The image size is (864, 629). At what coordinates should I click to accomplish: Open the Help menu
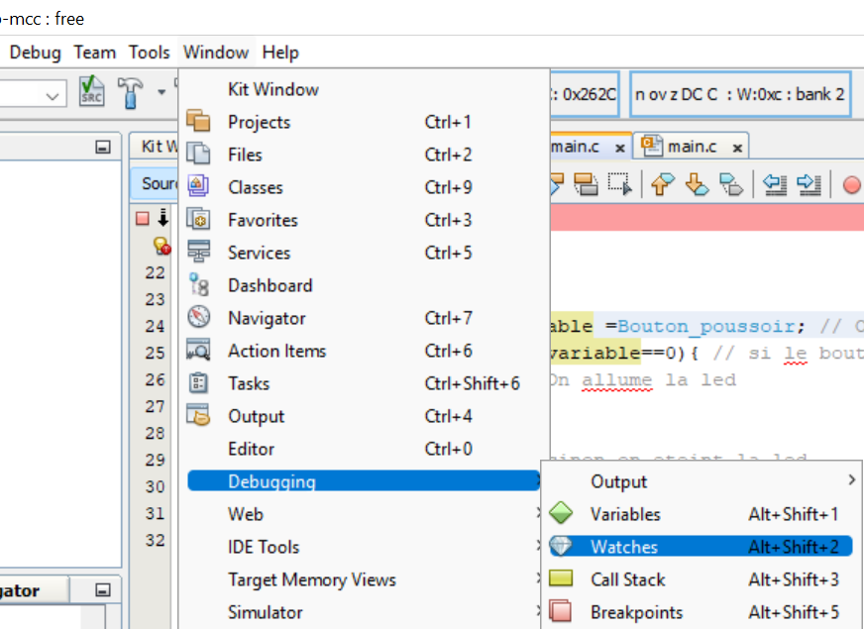tap(280, 52)
